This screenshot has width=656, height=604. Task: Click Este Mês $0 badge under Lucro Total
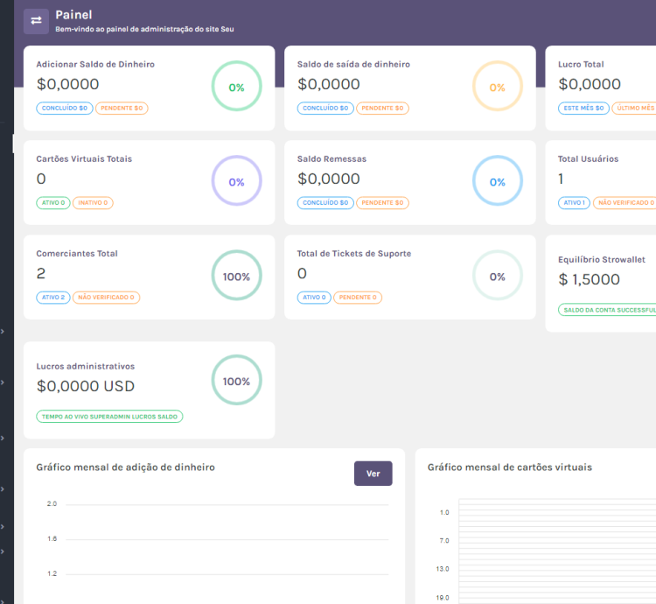pyautogui.click(x=583, y=109)
